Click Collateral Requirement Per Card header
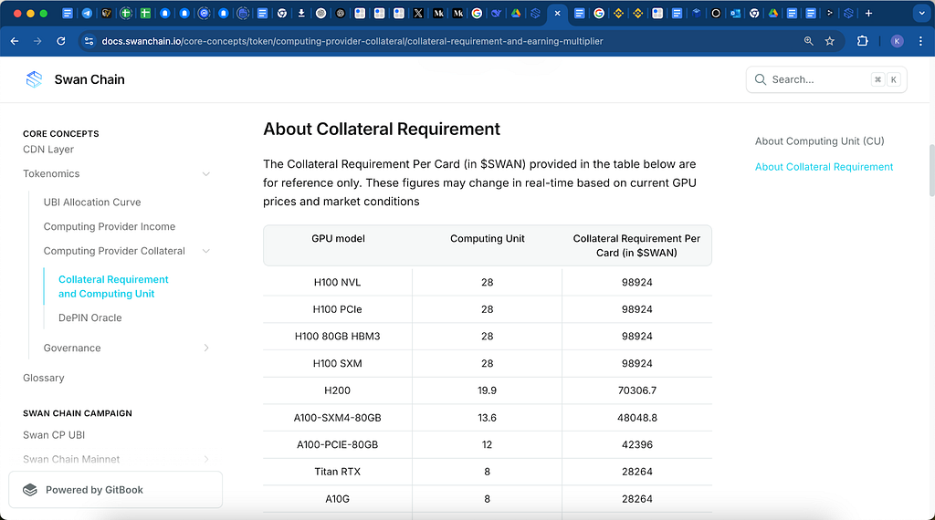The image size is (935, 520). coord(636,245)
